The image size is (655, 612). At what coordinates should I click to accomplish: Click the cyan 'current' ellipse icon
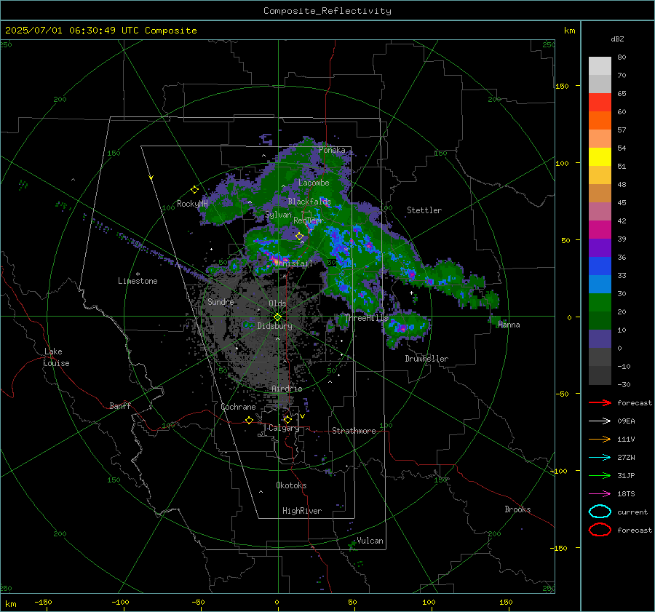(600, 512)
